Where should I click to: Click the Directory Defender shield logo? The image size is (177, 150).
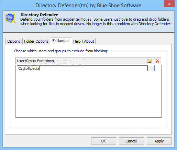[10, 18]
